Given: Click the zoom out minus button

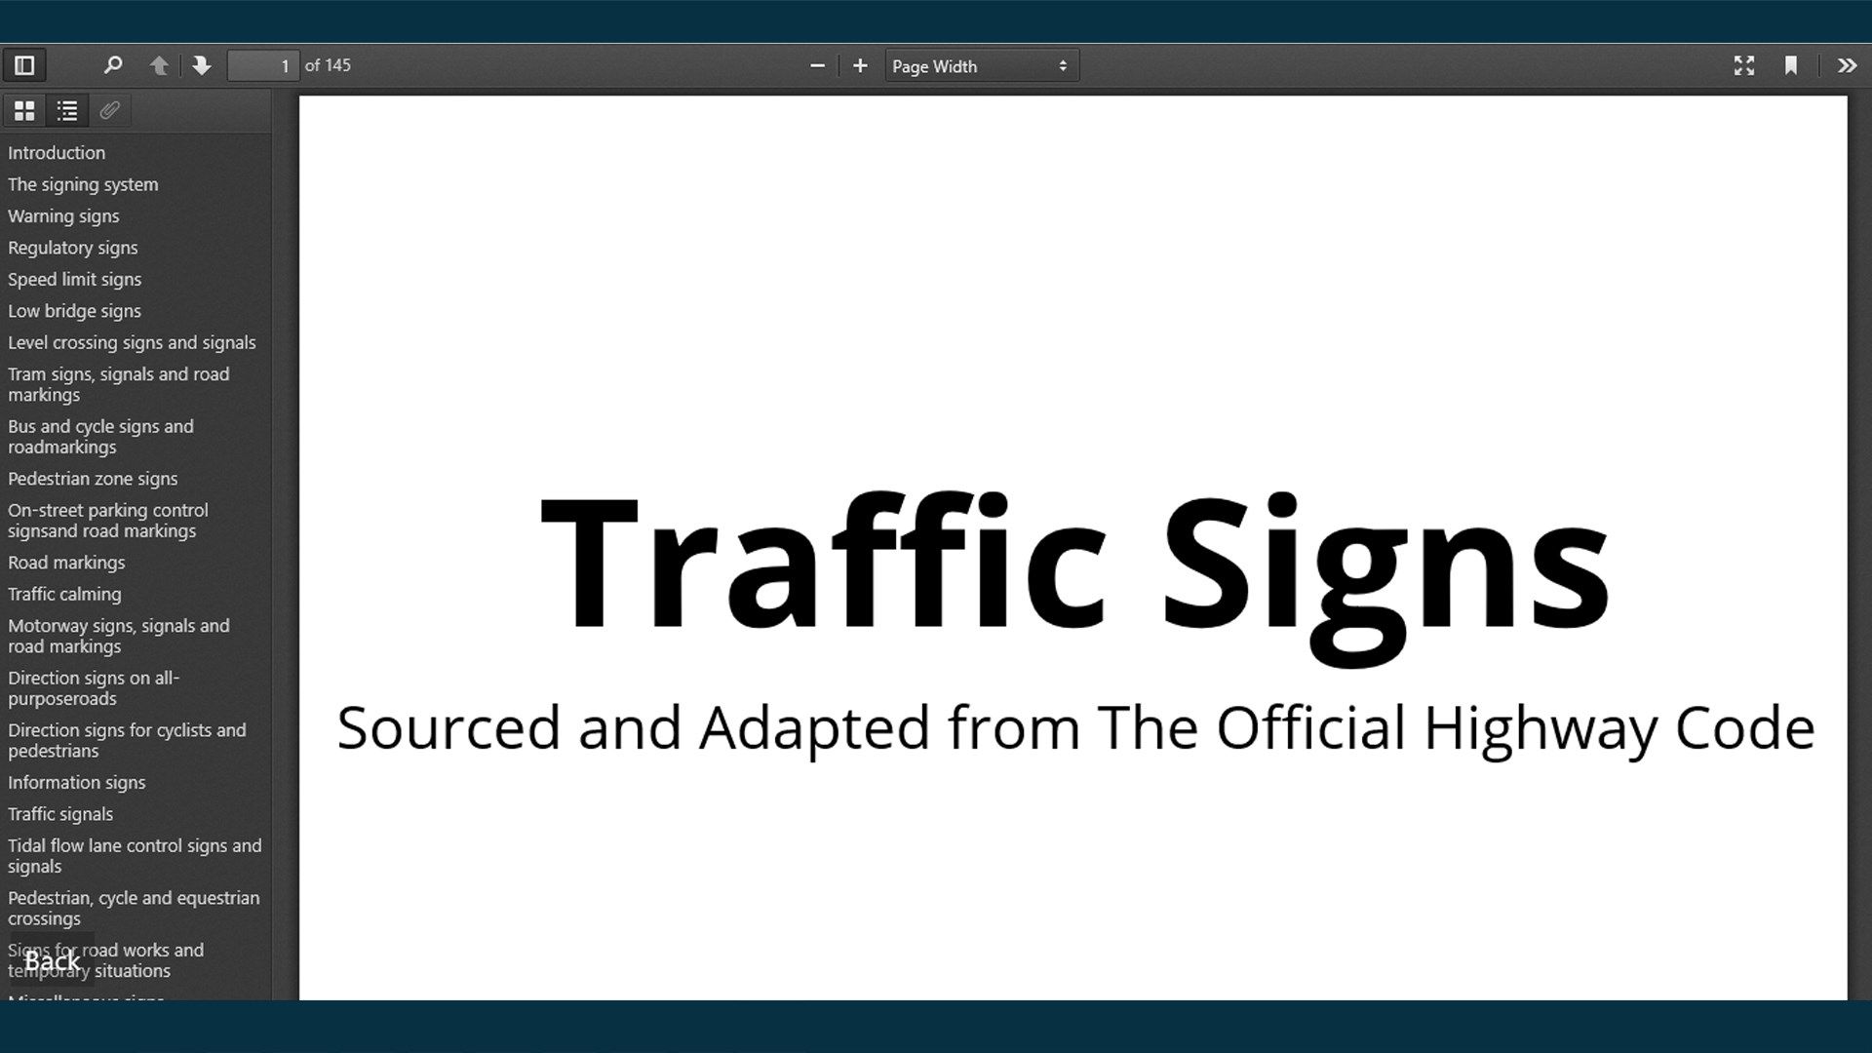Looking at the screenshot, I should (818, 67).
